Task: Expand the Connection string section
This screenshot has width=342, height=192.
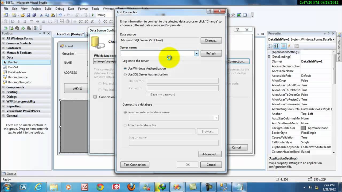Action: (x=95, y=97)
